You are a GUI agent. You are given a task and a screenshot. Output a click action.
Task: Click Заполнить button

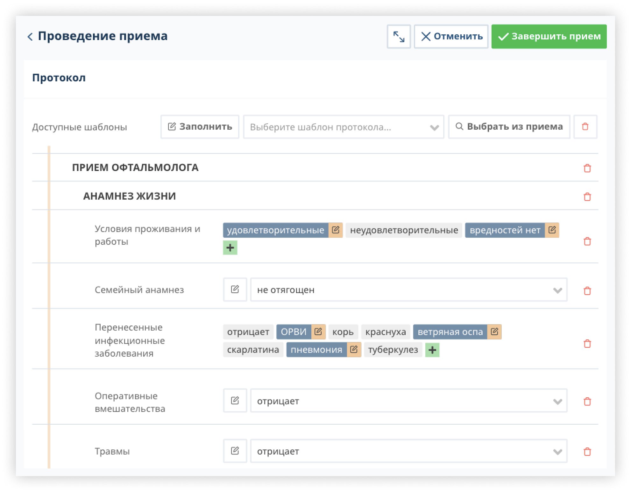(200, 127)
